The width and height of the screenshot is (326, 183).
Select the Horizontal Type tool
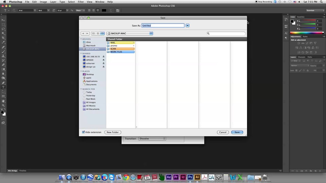(3, 87)
